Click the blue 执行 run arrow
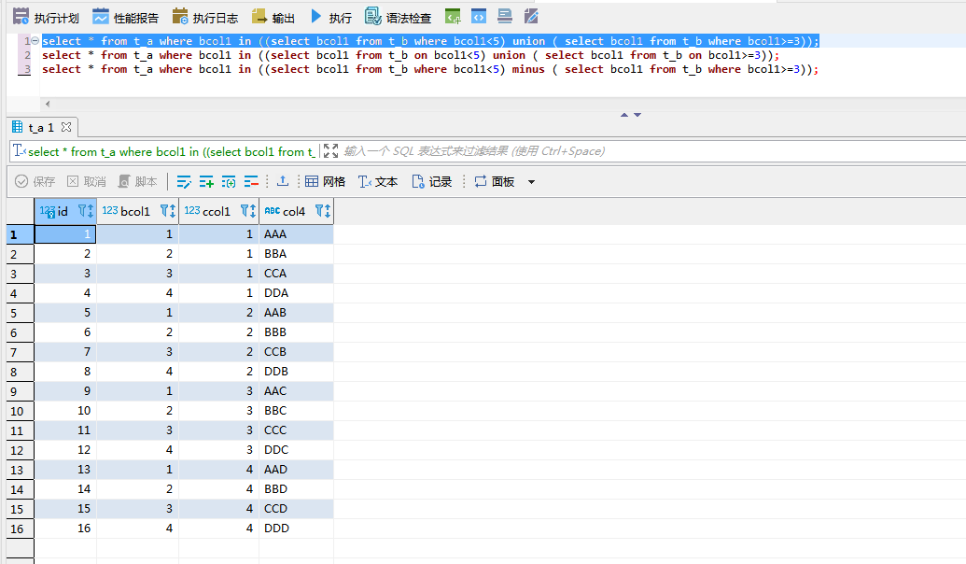966x564 pixels. click(316, 17)
